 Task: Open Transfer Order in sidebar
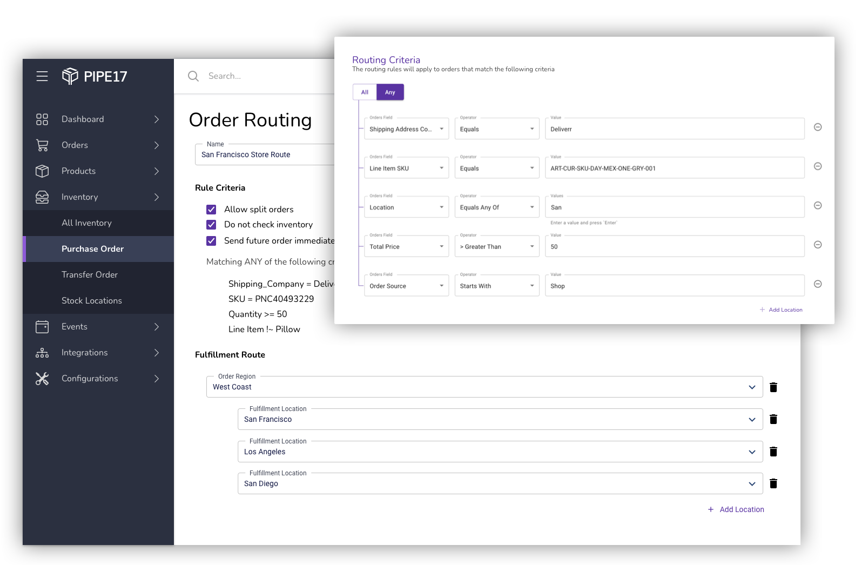[98, 275]
